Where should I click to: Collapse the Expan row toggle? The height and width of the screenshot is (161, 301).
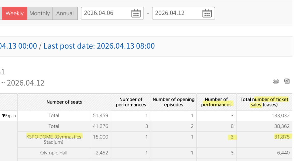click(x=9, y=116)
